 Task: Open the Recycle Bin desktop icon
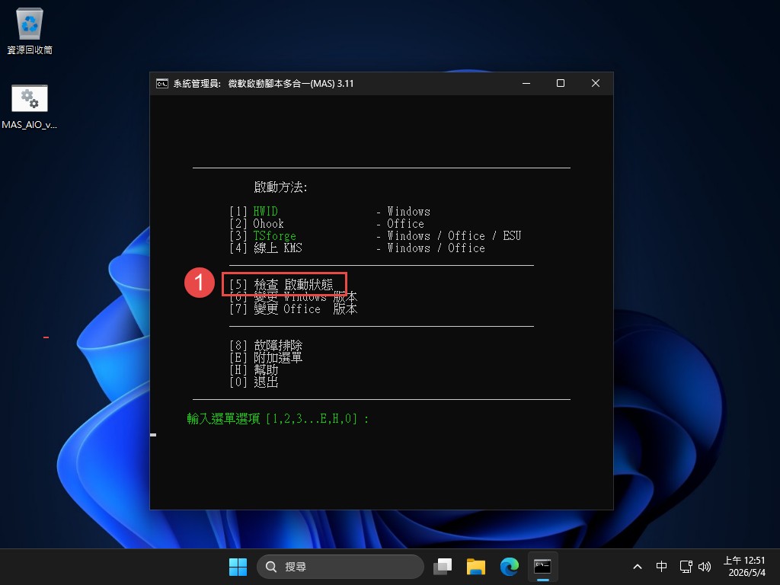[x=30, y=31]
